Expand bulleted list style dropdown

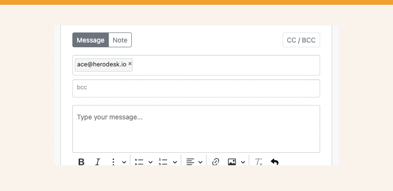150,162
